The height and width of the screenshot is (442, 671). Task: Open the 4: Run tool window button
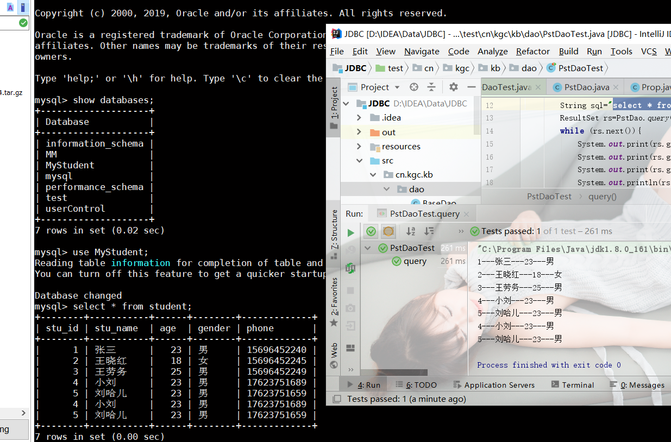click(363, 384)
